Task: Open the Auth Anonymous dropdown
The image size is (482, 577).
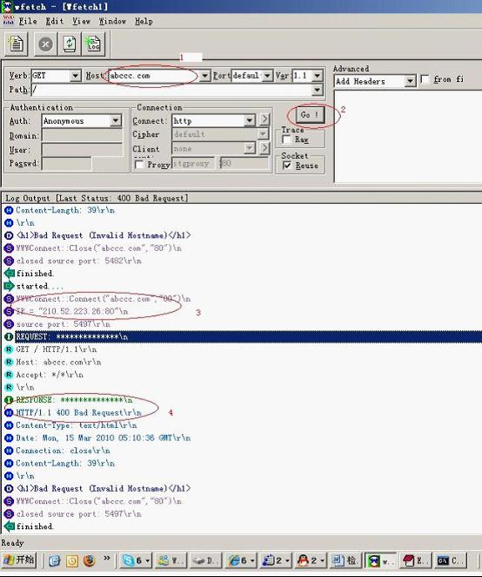Action: [116, 120]
